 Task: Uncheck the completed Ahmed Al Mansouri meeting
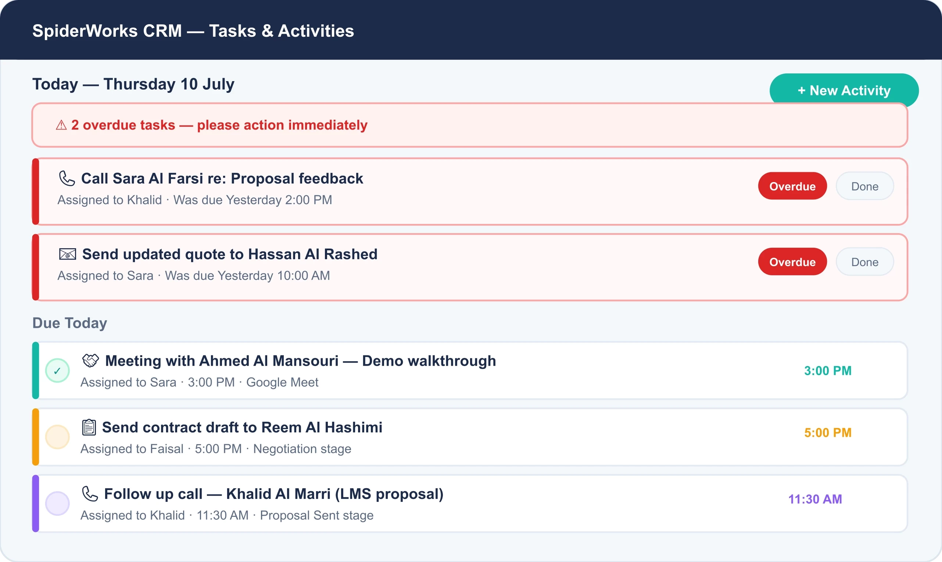pyautogui.click(x=57, y=370)
